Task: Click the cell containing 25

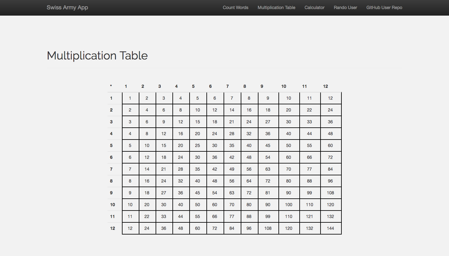Action: (x=198, y=145)
